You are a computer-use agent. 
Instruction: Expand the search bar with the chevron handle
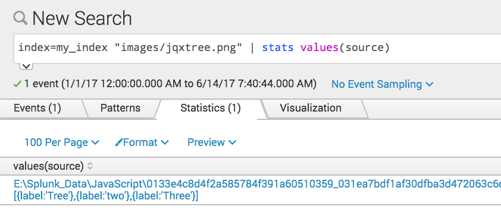coord(26,66)
